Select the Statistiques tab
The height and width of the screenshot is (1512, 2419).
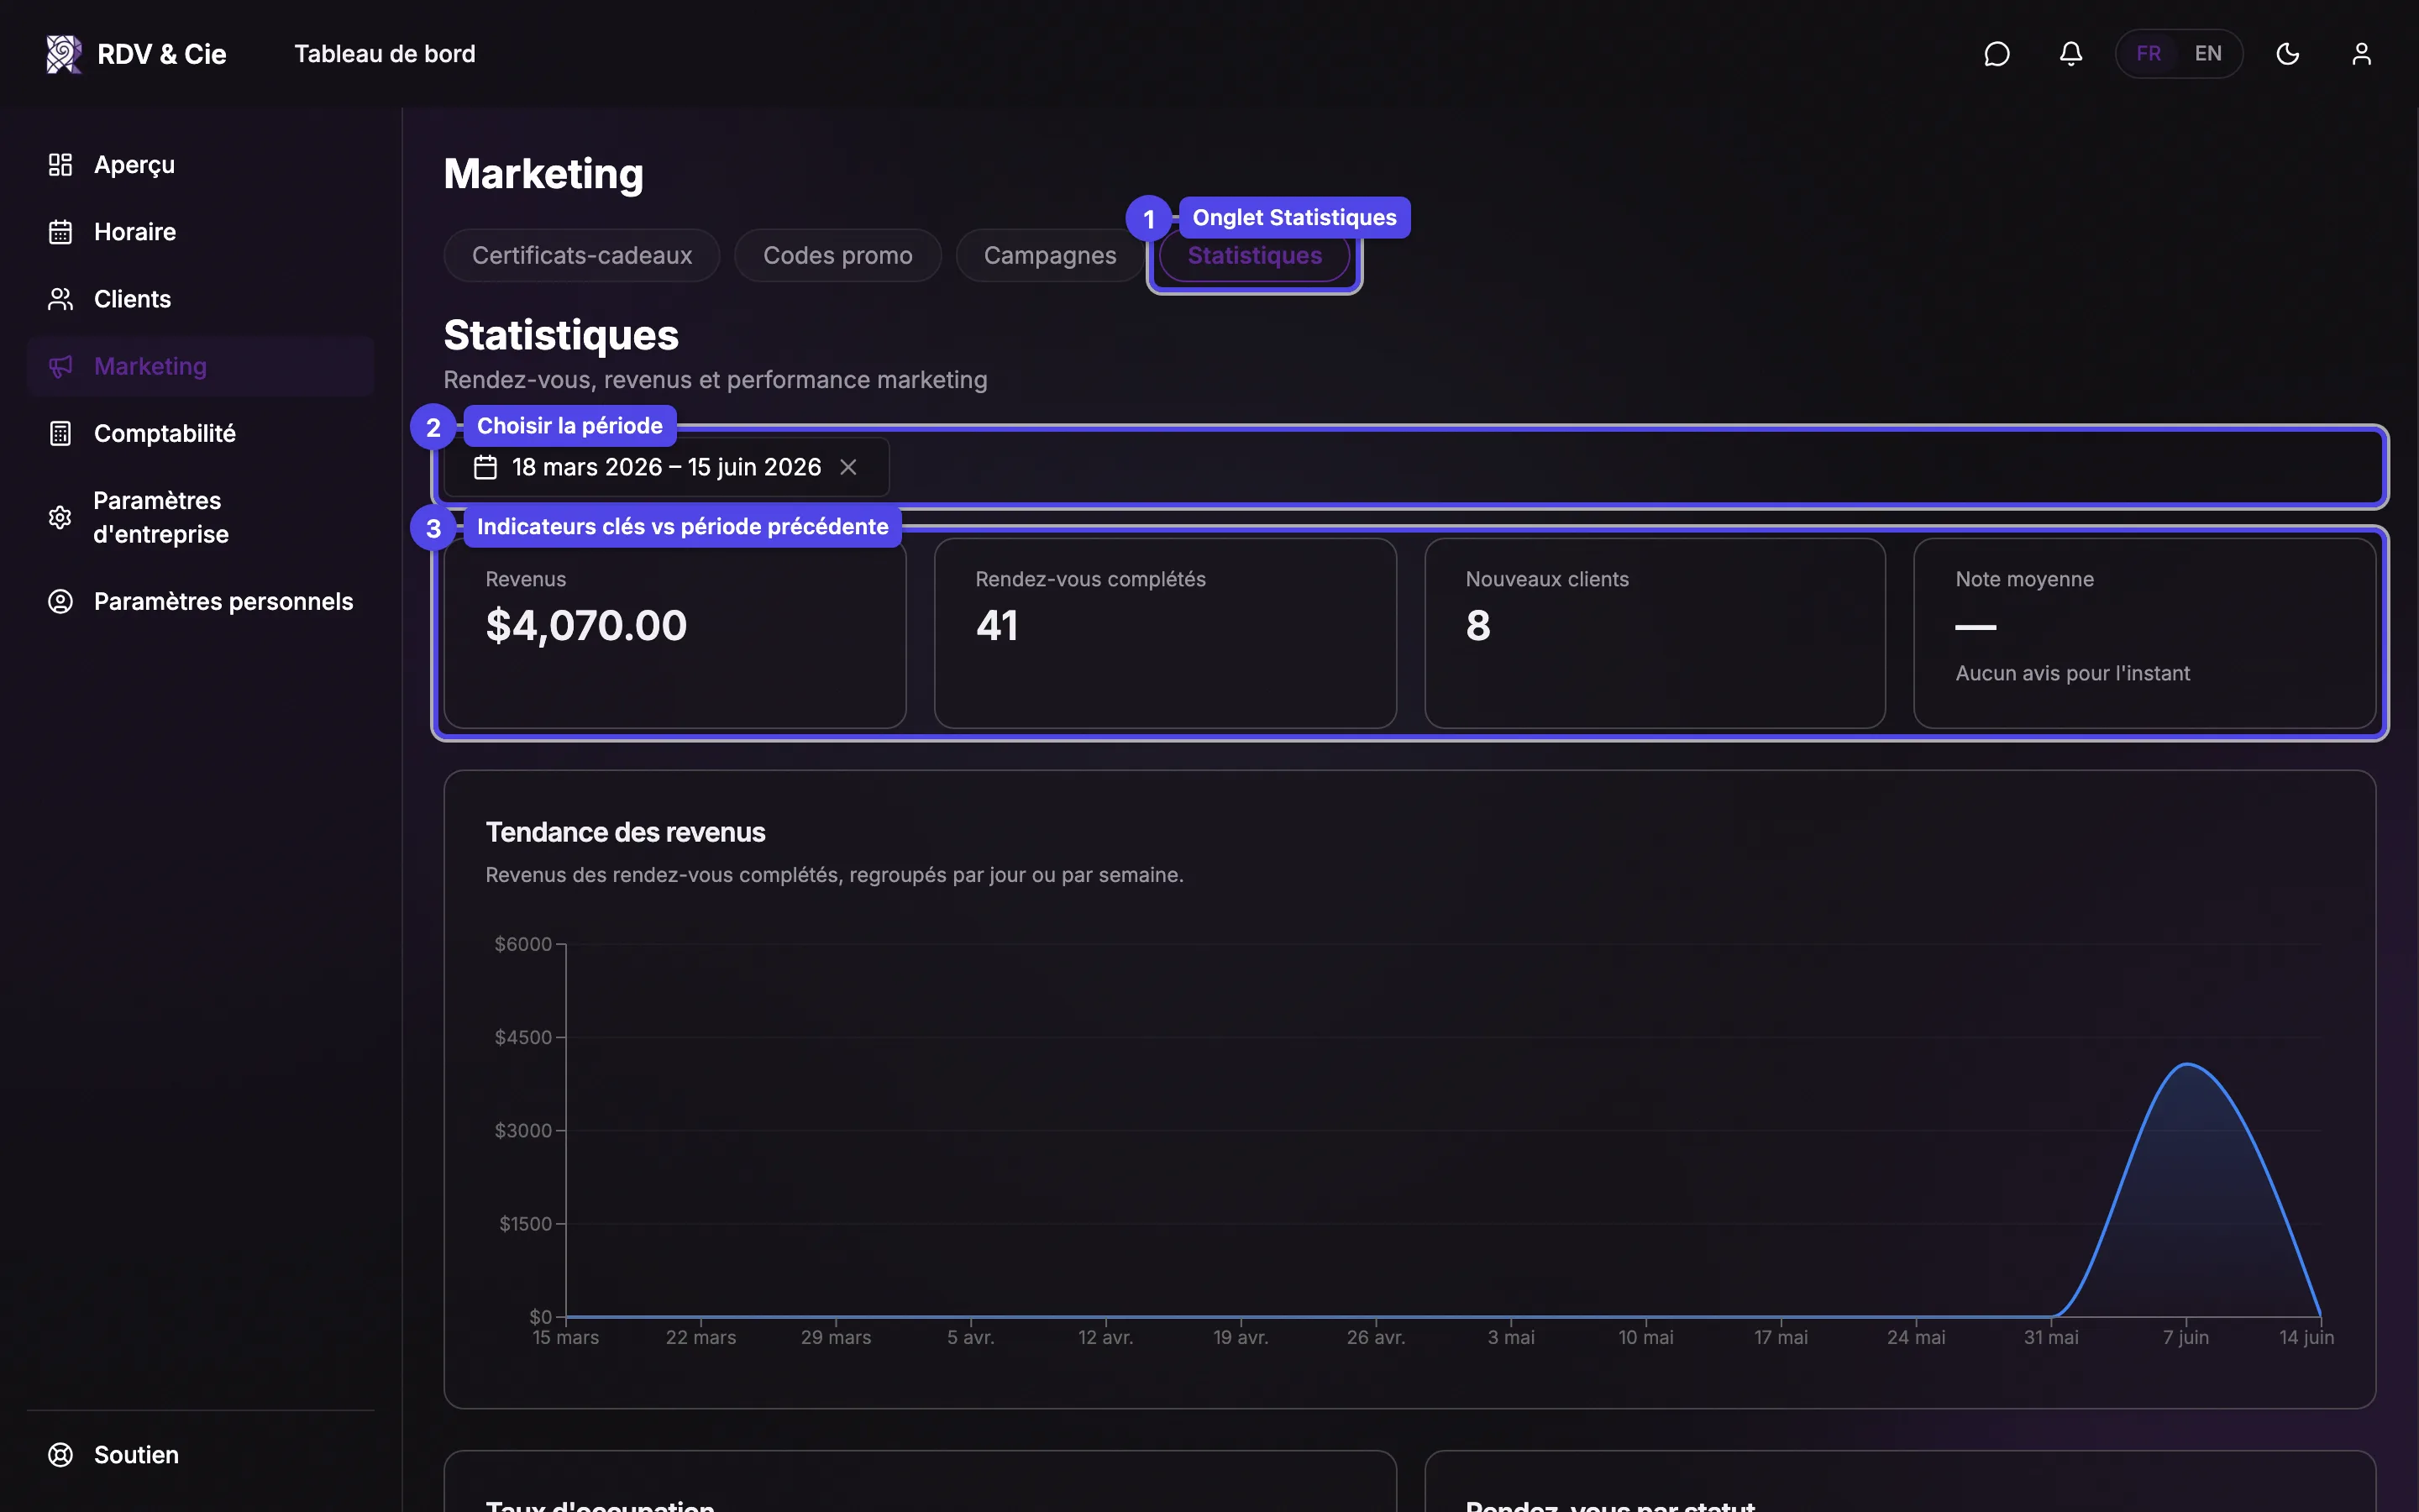[1255, 256]
